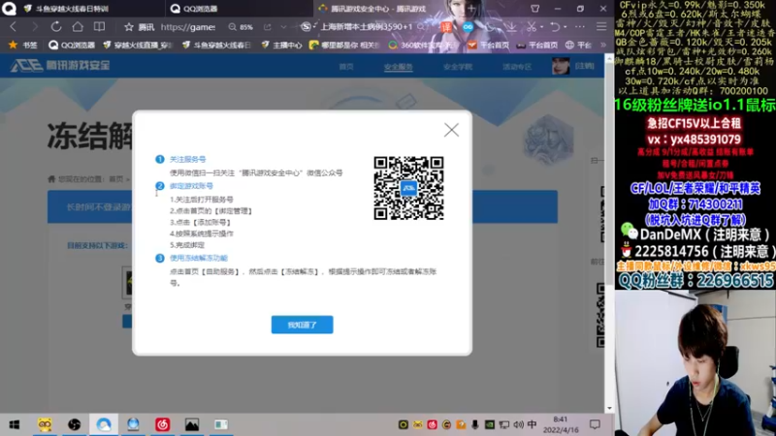Click the user avatar in the page header

561,66
